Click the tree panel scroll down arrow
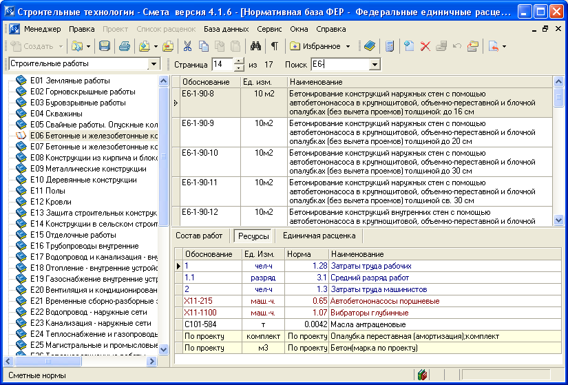The width and height of the screenshot is (568, 385). tap(163, 349)
